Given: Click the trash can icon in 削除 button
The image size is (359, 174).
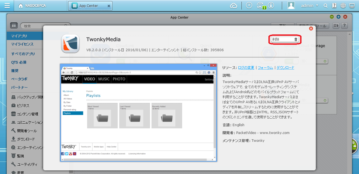Looking at the screenshot, I should point(296,39).
